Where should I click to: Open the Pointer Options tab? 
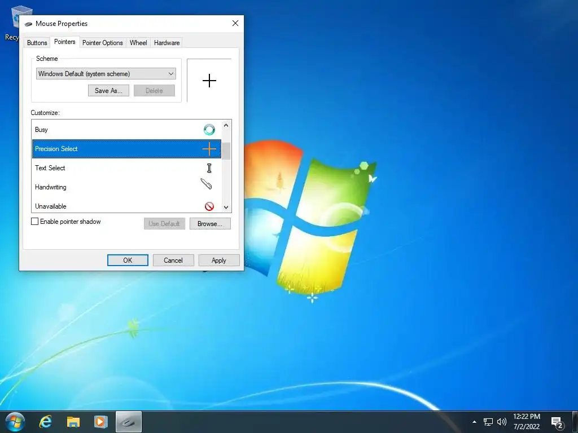(x=103, y=43)
